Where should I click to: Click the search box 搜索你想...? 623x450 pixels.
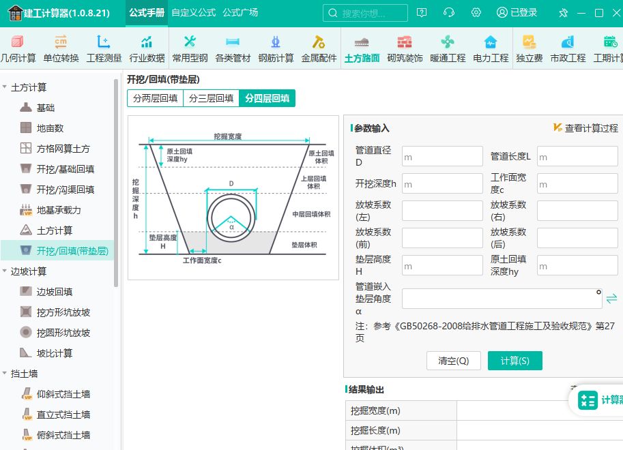coord(365,13)
